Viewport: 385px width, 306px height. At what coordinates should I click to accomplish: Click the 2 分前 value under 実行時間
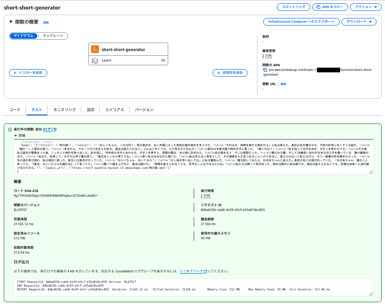coord(205,196)
